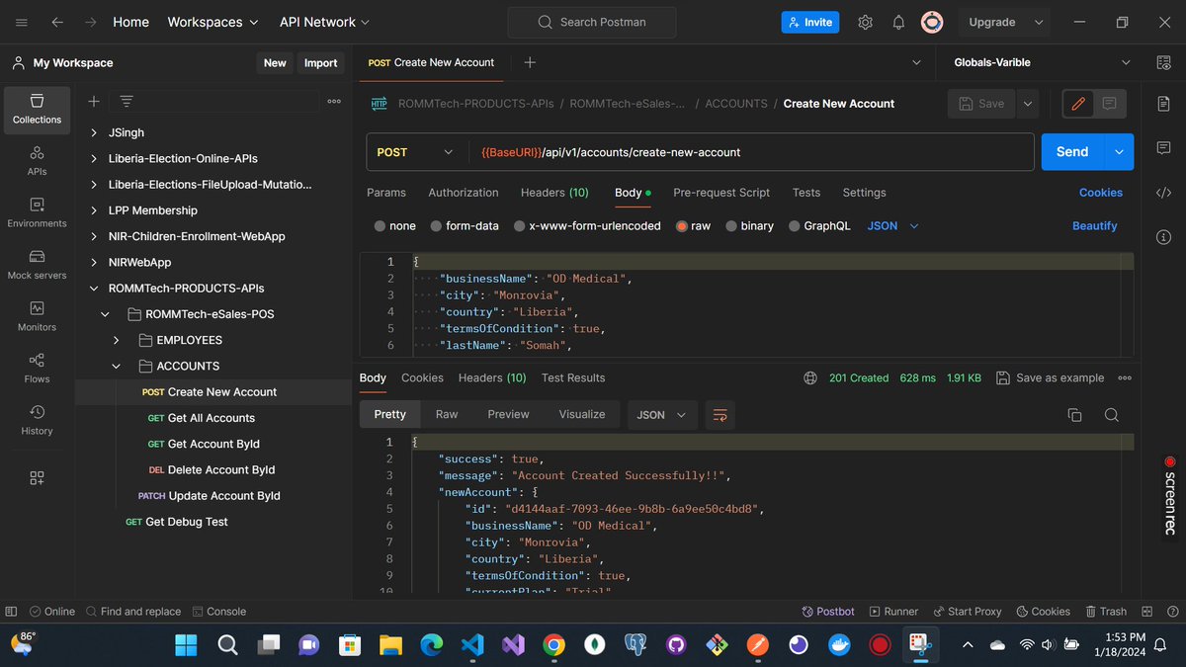Click the hamburger menu icon
This screenshot has width=1186, height=667.
click(22, 22)
